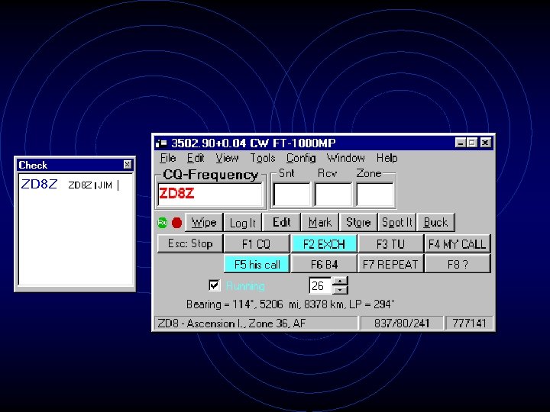Click the callsign entry field with ZD8Z
Image resolution: width=550 pixels, height=412 pixels.
[210, 194]
